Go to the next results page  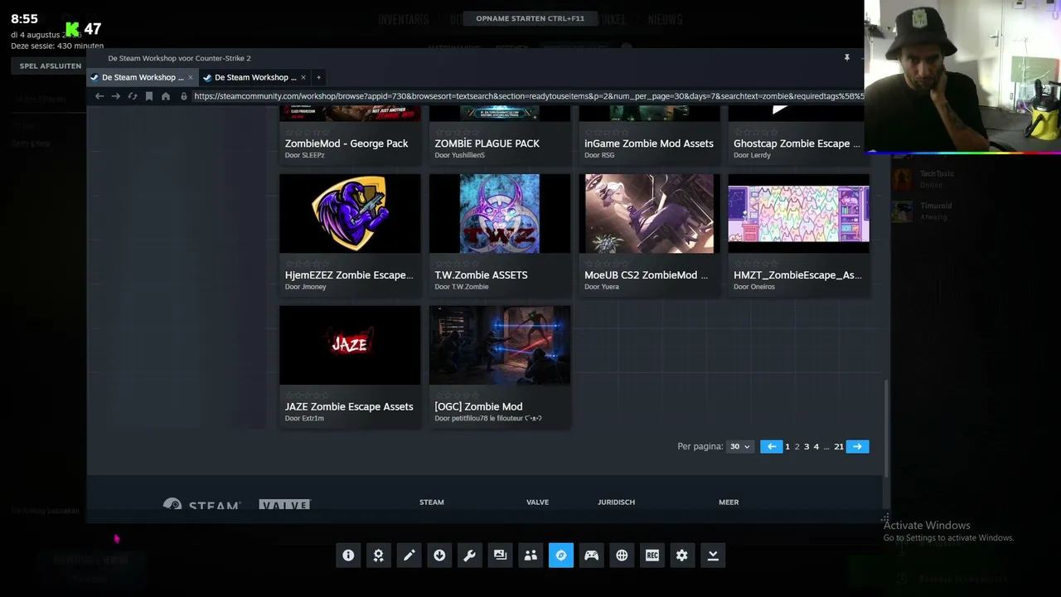[857, 447]
